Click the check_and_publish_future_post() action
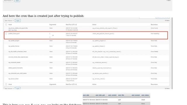The width and height of the screenshot is (187, 105). (x=103, y=34)
